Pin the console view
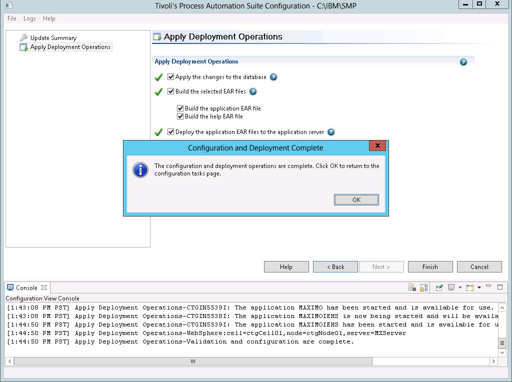The image size is (512, 382). click(439, 287)
